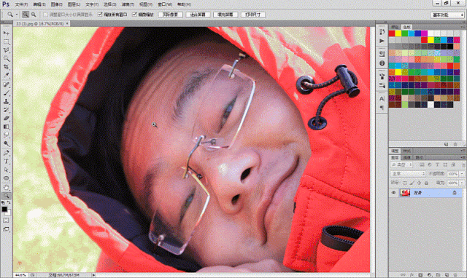Viewport: 467px width, 278px height.
Task: Select the Eyedropper tool
Action: pyautogui.click(x=6, y=75)
